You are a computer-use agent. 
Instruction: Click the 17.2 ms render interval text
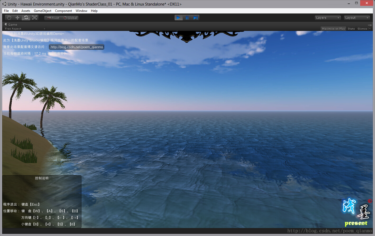coord(34,53)
